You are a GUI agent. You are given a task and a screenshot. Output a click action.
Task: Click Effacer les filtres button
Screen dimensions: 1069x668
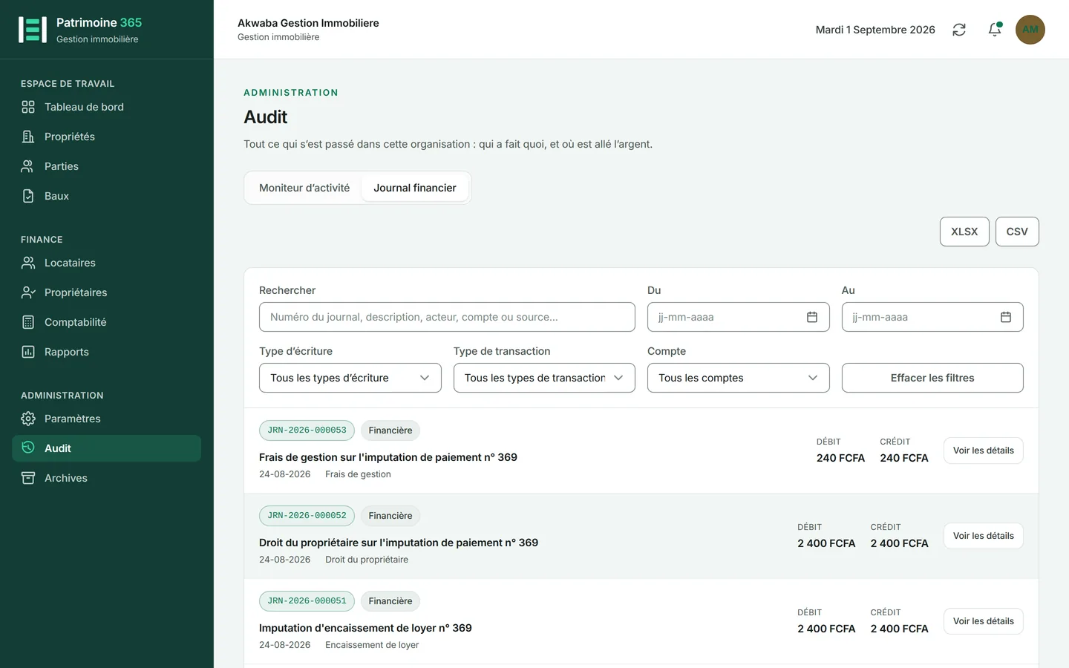[932, 378]
